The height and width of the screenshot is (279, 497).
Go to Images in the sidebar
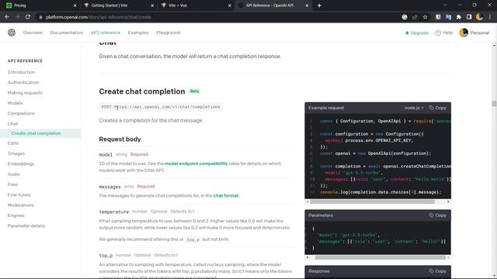point(16,153)
